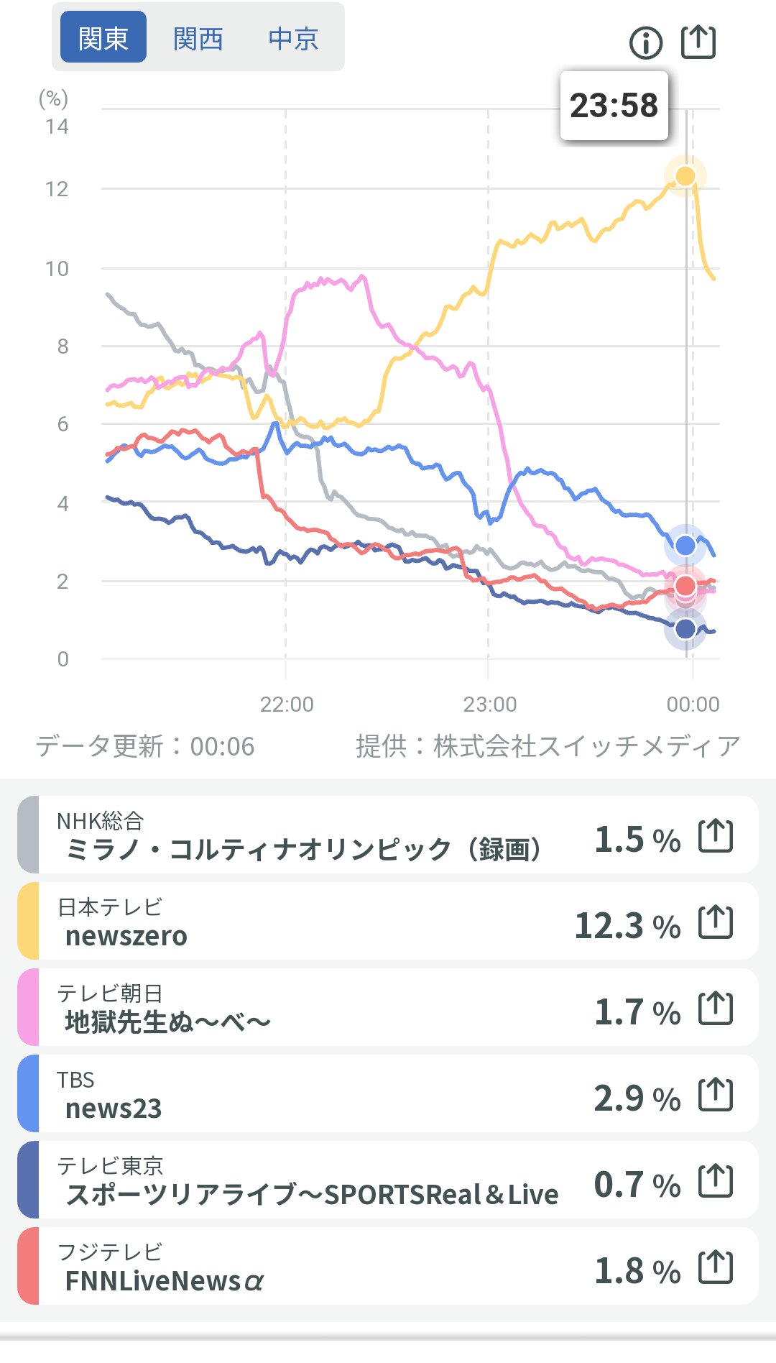Share the テレビ朝日 row rating
Screen dimensions: 776x1363
pos(716,1009)
